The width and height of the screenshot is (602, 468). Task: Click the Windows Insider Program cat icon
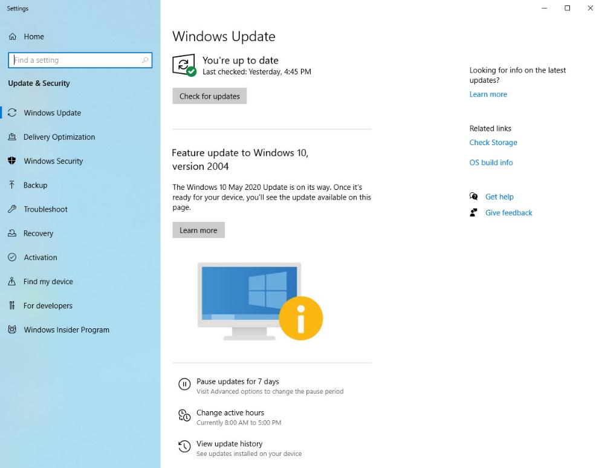pos(12,330)
